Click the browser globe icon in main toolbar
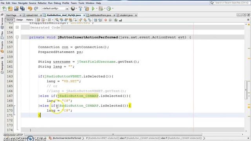 [x=73, y=8]
